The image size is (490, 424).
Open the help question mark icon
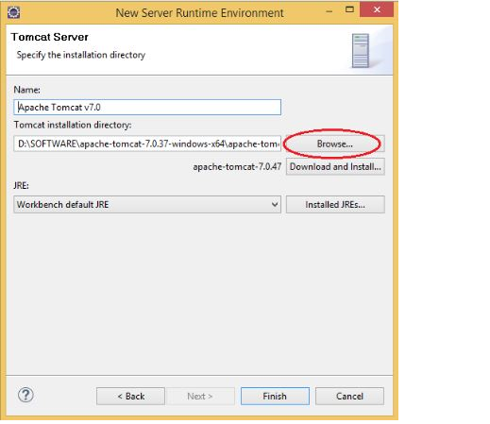pos(25,395)
